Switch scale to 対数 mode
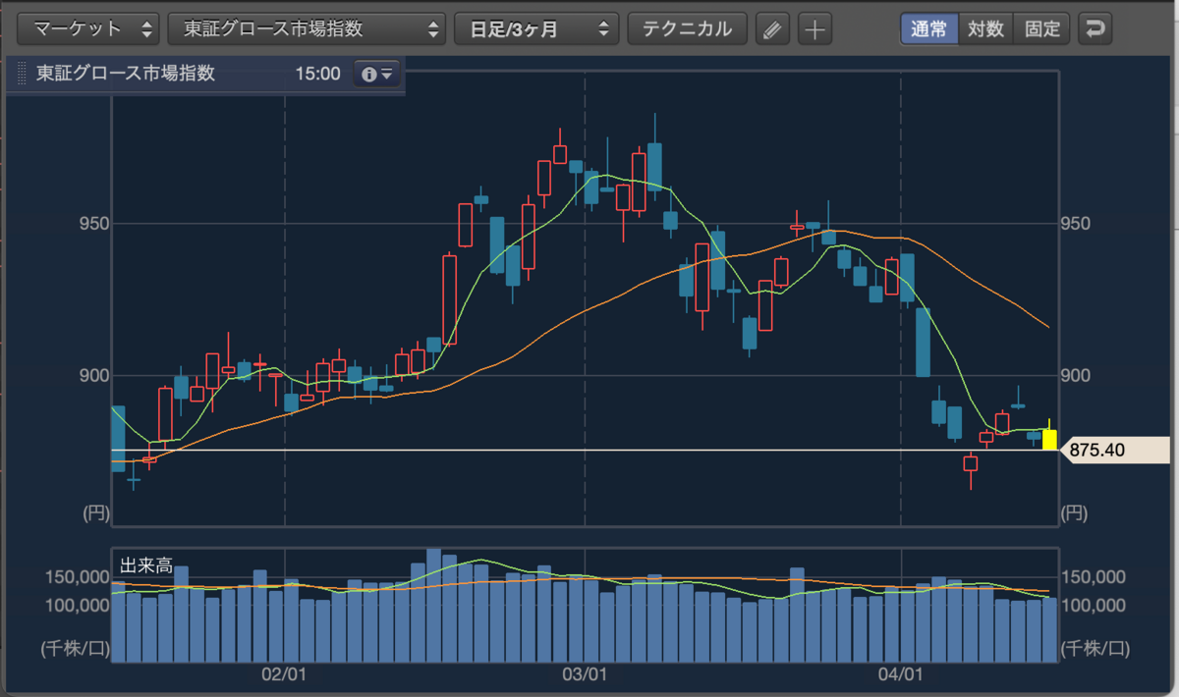Image resolution: width=1179 pixels, height=697 pixels. point(985,28)
